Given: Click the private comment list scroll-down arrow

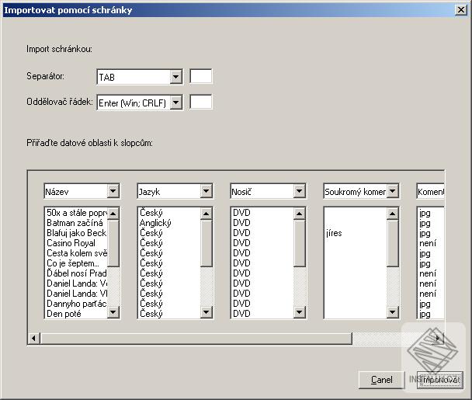Looking at the screenshot, I should click(393, 311).
